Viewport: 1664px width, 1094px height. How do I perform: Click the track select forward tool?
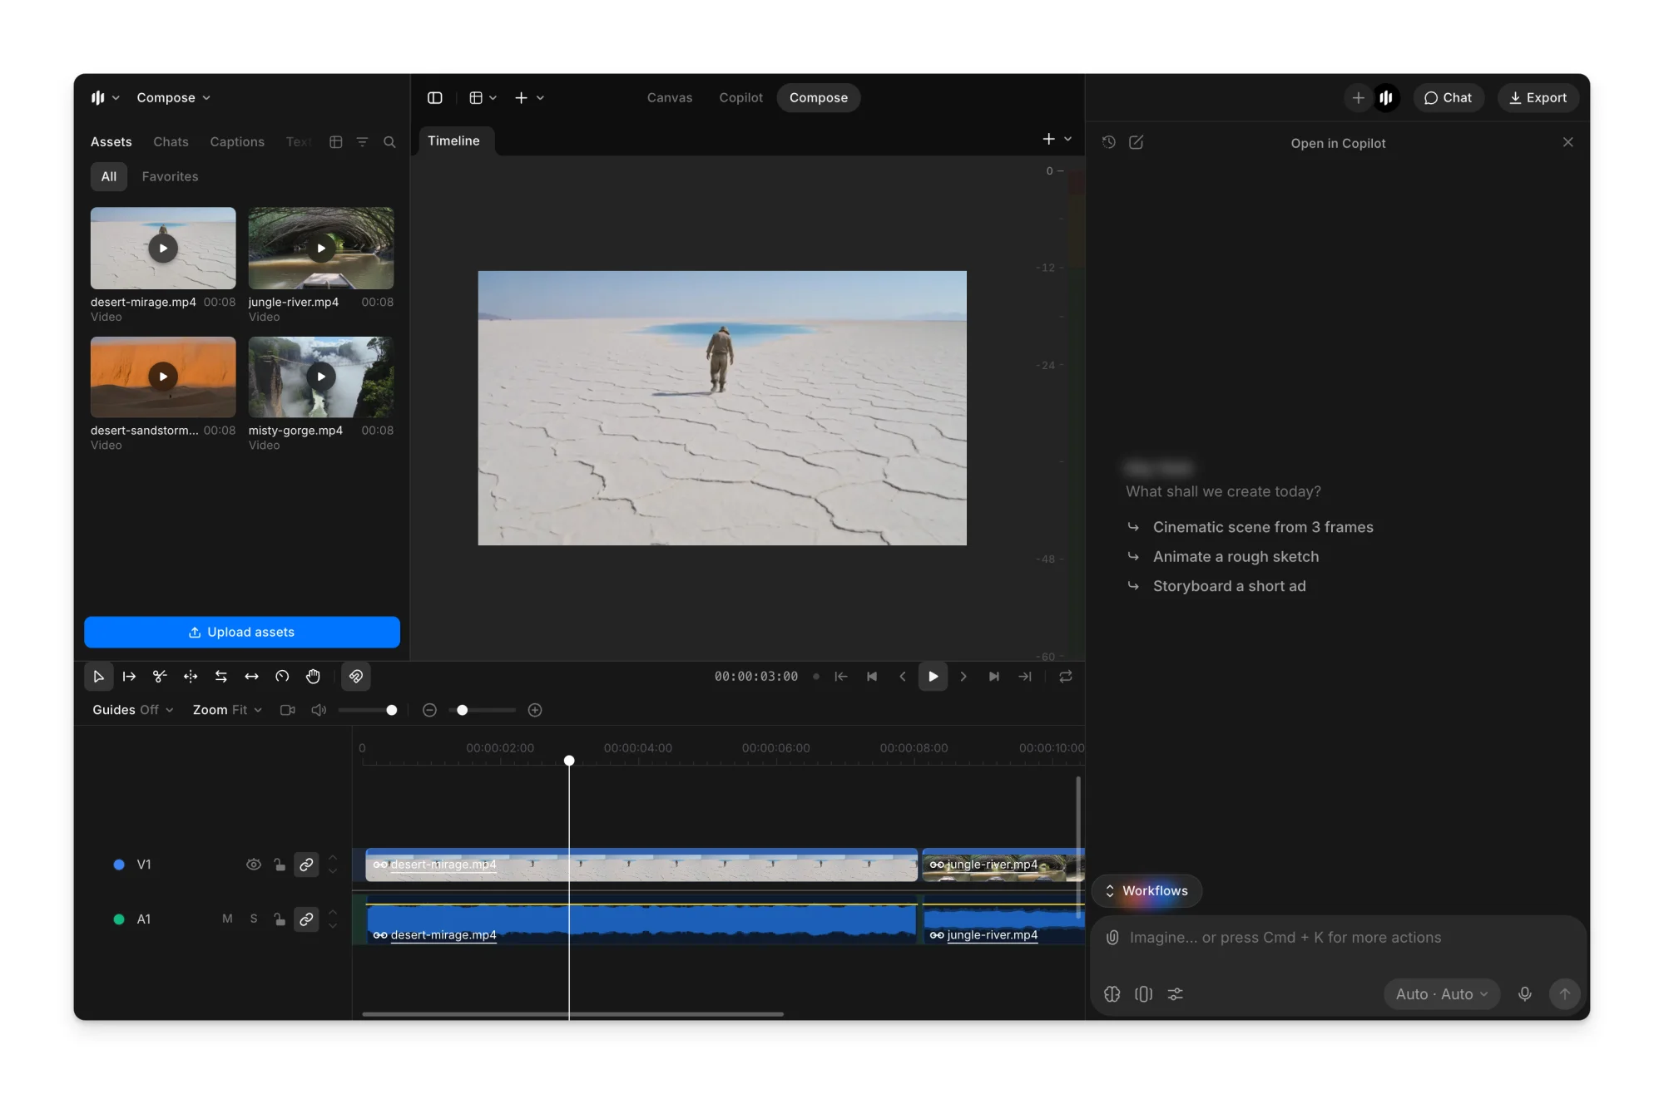pos(129,677)
